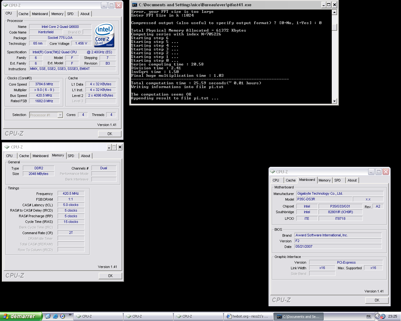401x321 pixels.
Task: Click the console scrollbar up arrow
Action: point(334,12)
